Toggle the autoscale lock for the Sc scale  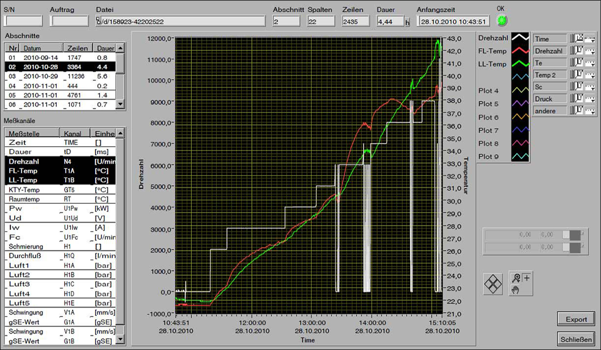coord(571,86)
